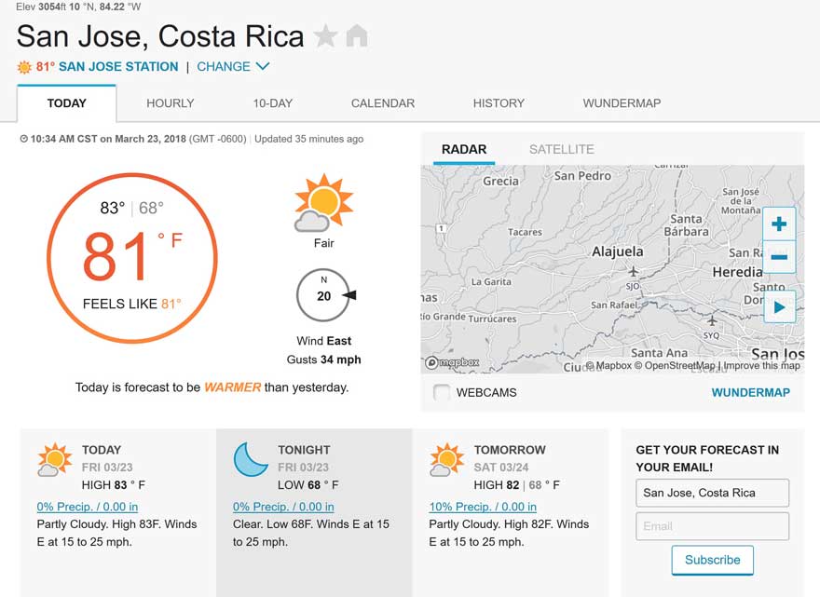Click the San Pedro map label

pos(582,176)
